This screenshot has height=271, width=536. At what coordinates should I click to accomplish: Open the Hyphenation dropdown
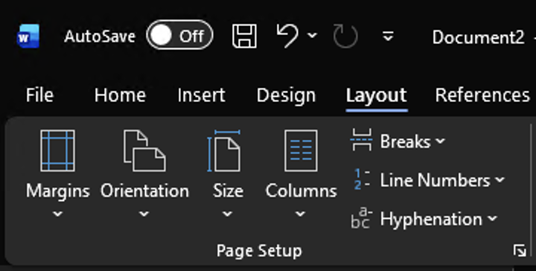[x=492, y=218]
